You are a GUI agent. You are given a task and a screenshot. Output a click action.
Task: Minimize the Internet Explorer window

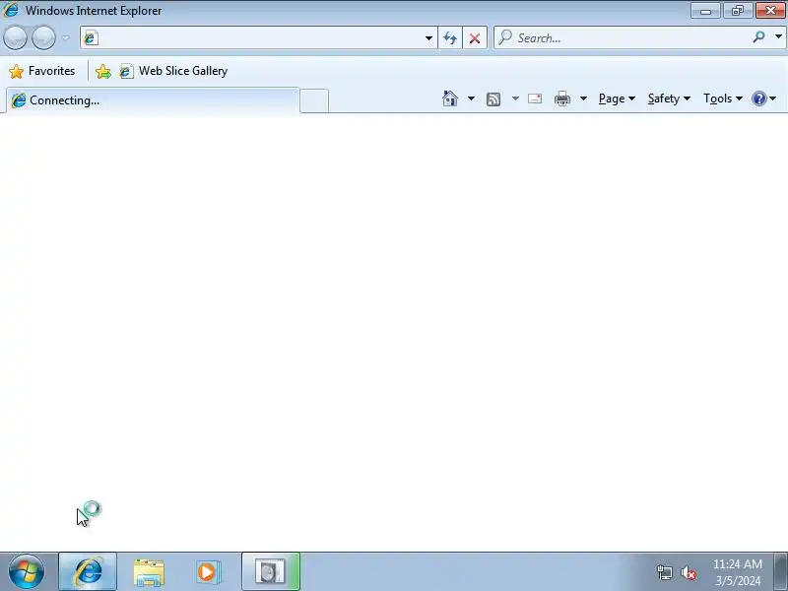705,10
